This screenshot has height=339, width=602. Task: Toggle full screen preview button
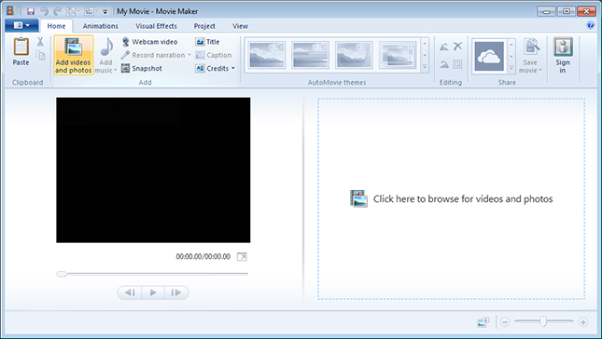point(242,257)
